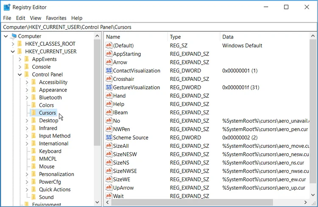Click the (Default) string value icon
Image resolution: width=318 pixels, height=207 pixels.
coord(109,45)
